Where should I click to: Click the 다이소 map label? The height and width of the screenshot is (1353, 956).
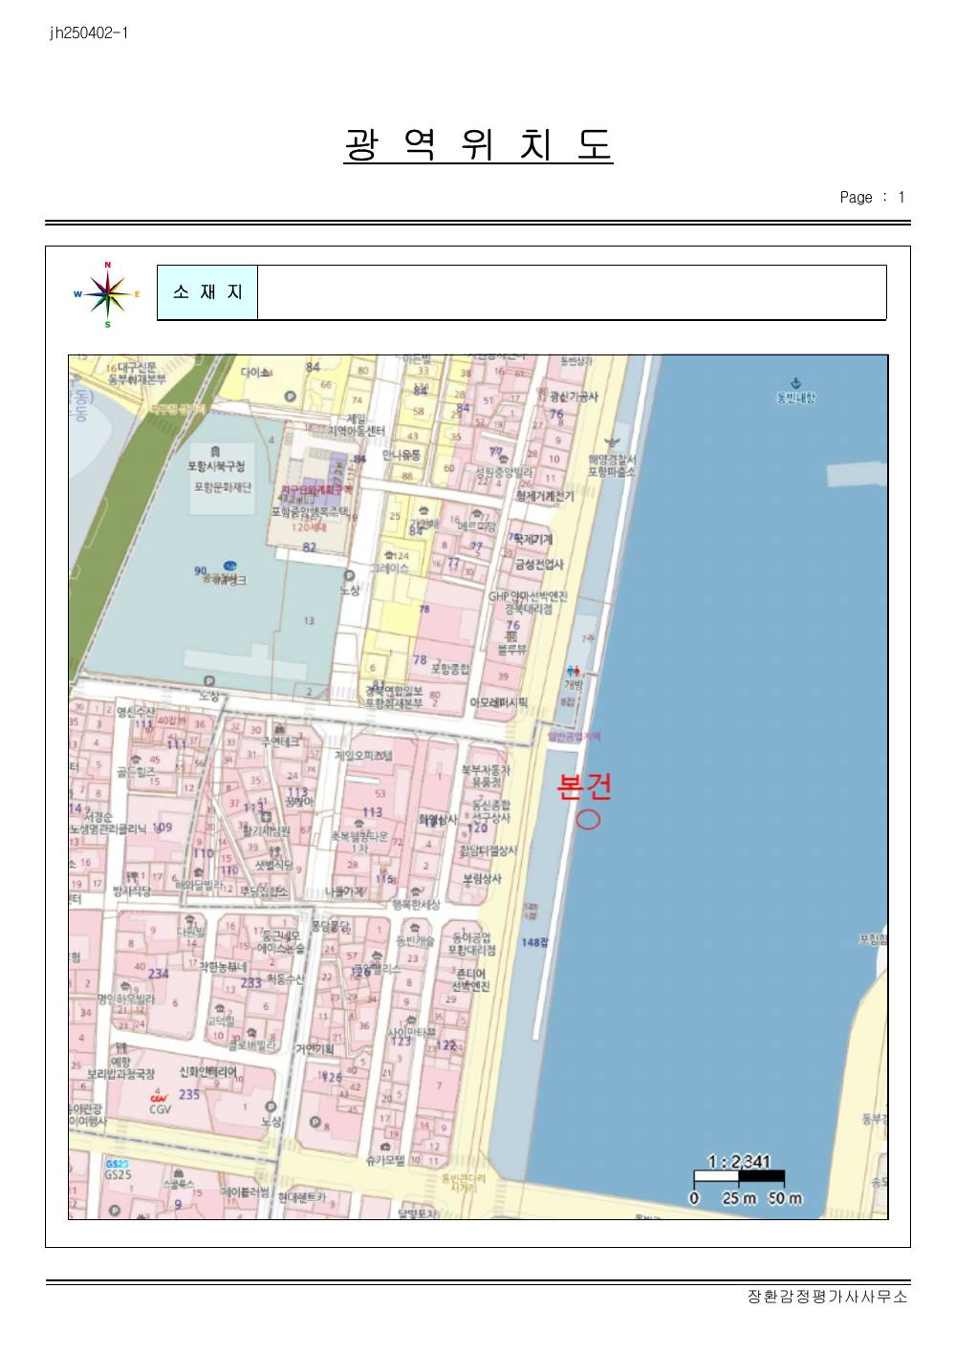(256, 373)
